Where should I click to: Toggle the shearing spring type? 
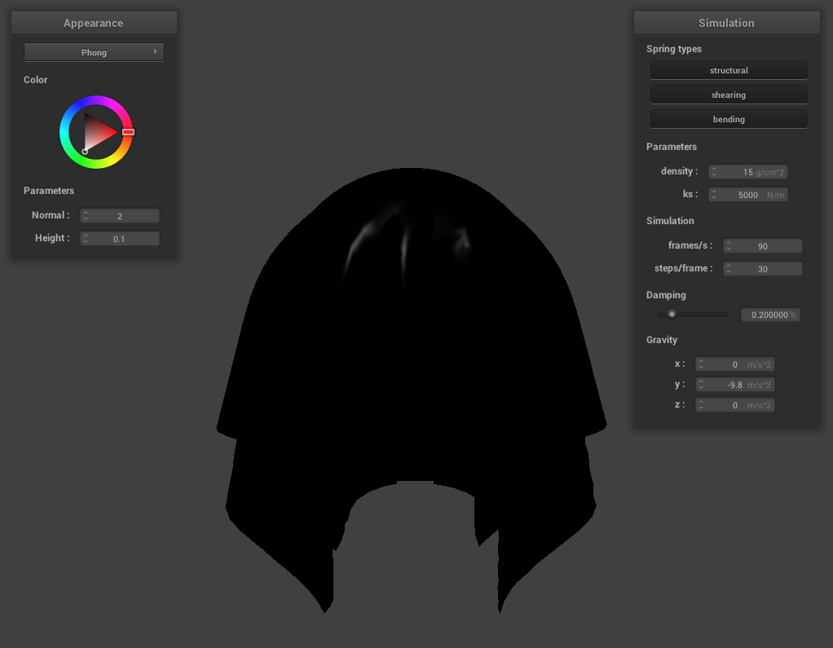tap(729, 95)
